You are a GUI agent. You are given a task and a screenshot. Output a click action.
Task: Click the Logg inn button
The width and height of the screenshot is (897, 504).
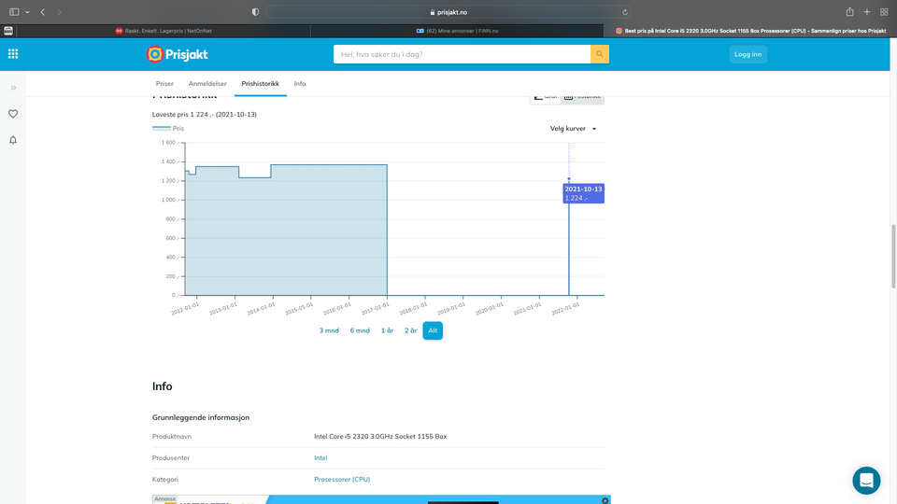(747, 54)
